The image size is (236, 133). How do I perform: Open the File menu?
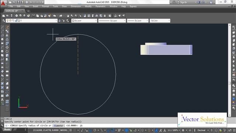click(11, 6)
